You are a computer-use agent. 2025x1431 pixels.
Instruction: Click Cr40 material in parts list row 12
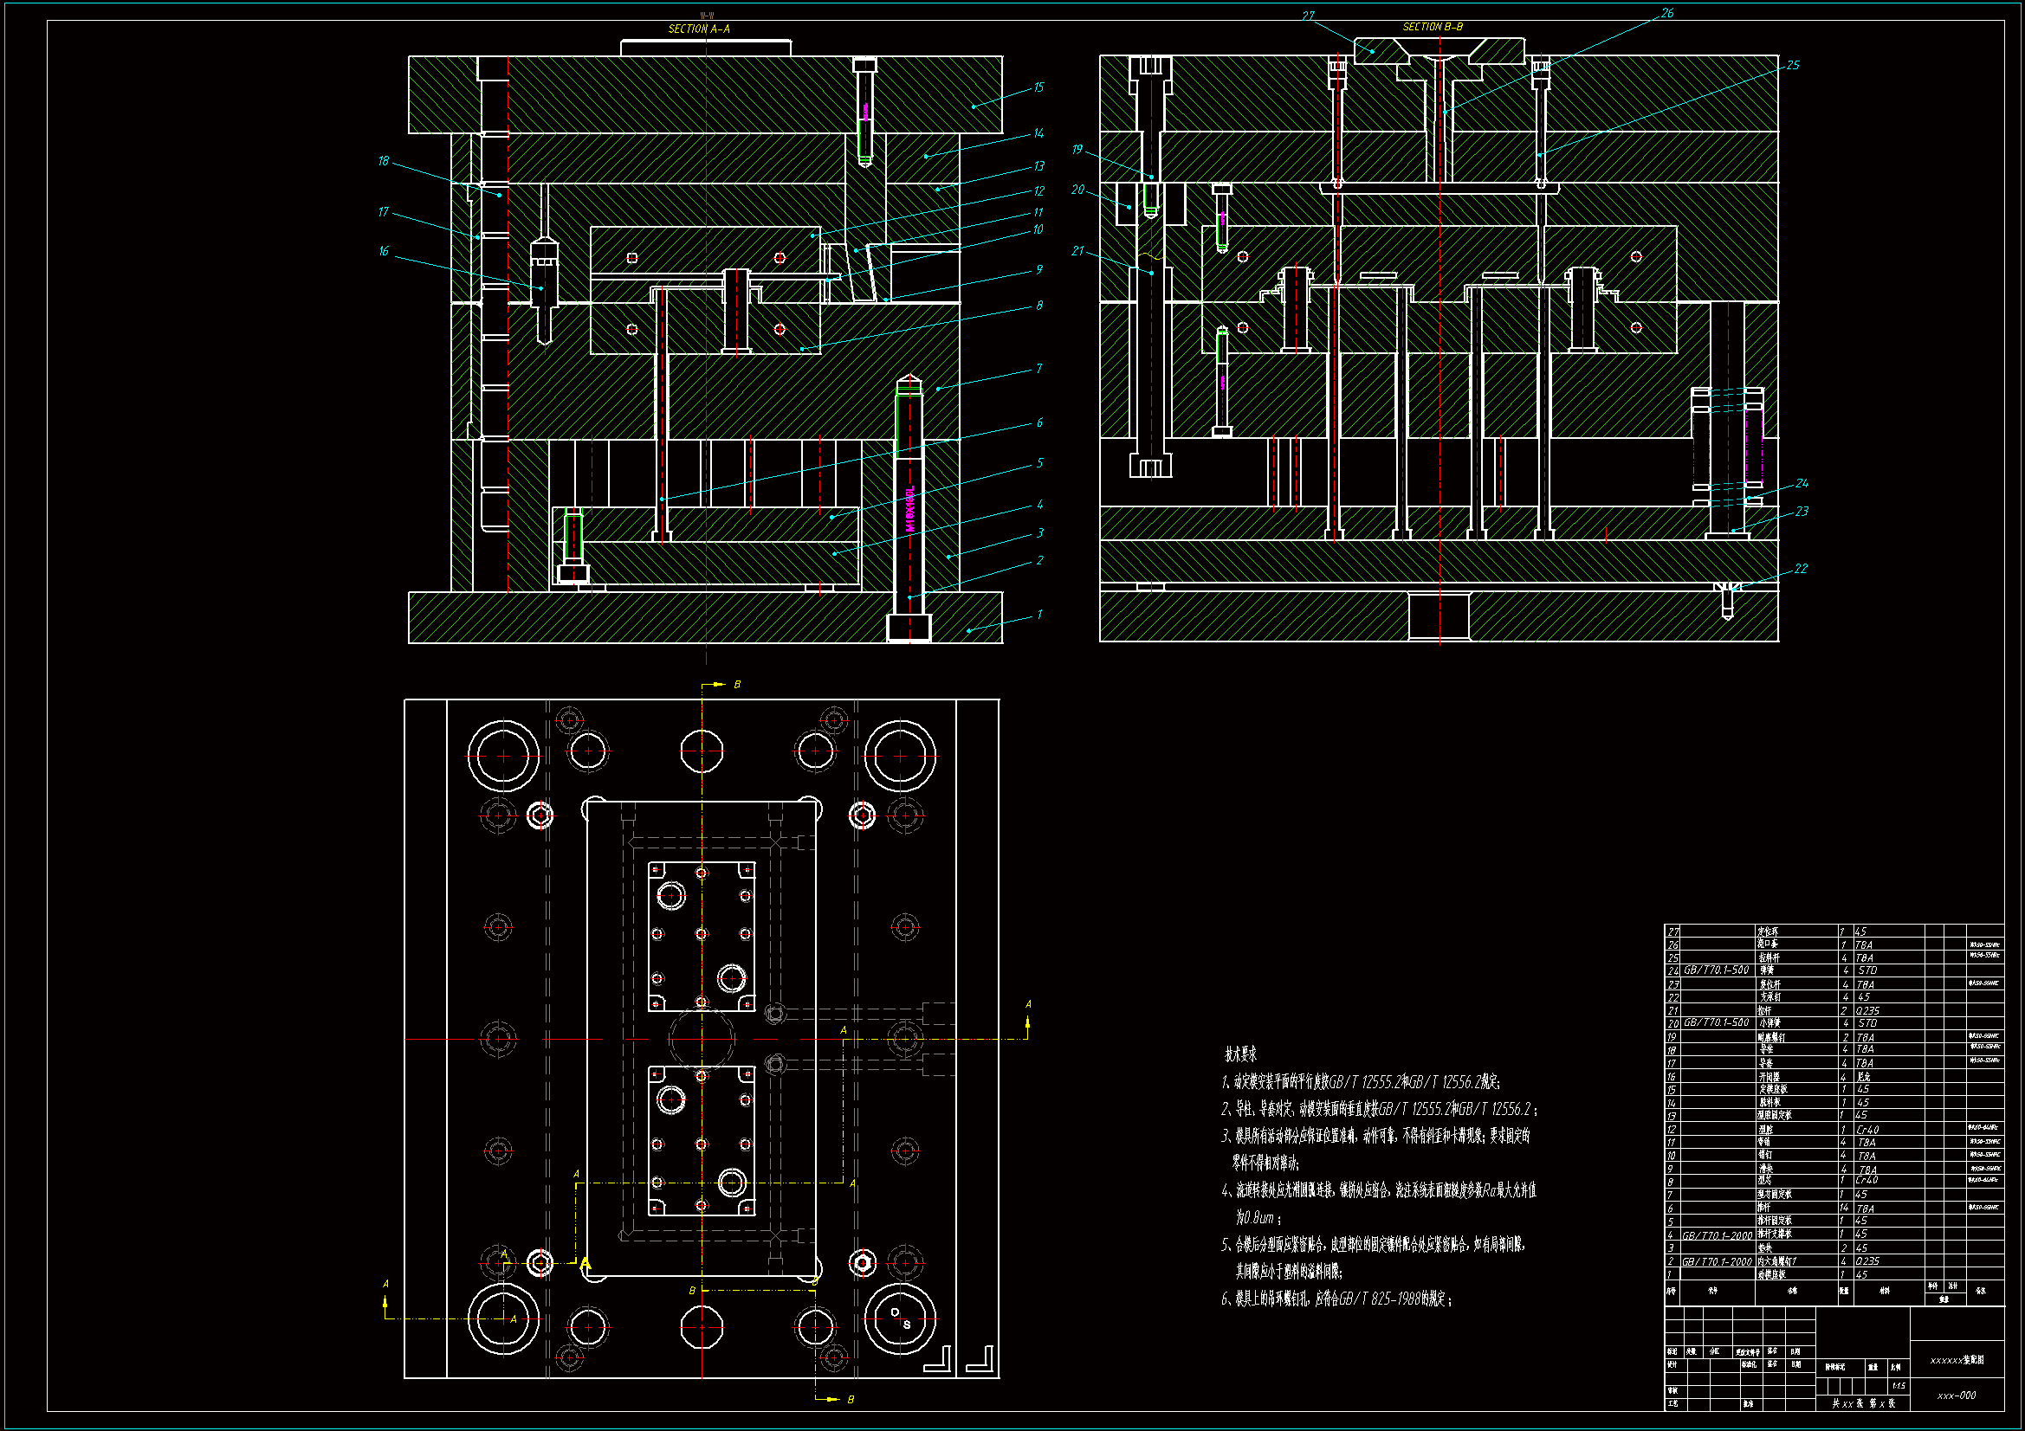click(1867, 1130)
